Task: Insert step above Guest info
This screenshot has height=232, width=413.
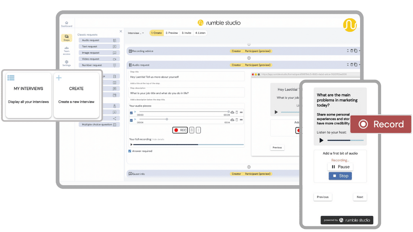Action: coord(249,167)
